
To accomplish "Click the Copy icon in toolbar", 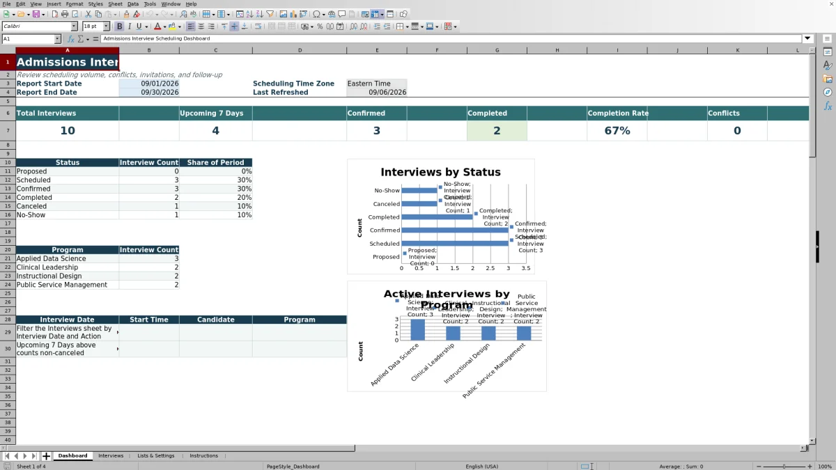I will tap(98, 14).
